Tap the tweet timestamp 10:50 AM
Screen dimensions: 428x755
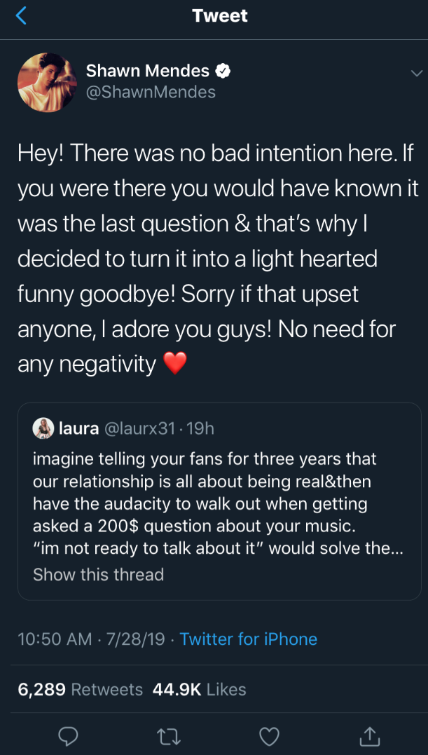(55, 639)
